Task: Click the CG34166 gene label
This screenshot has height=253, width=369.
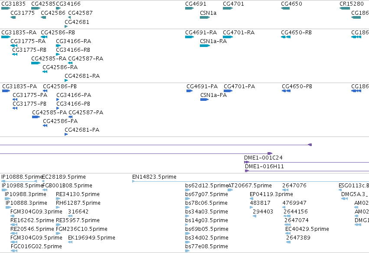Action: tap(68, 4)
